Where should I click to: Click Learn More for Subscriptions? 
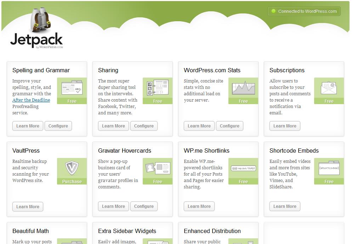point(285,126)
